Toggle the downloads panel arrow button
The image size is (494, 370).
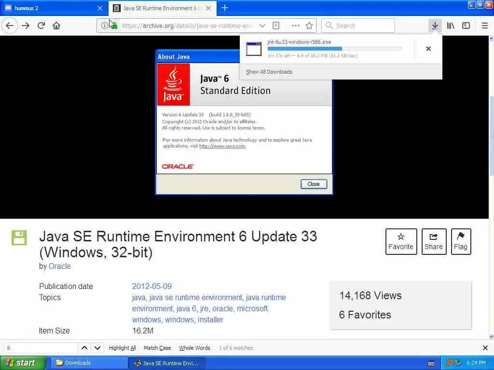[435, 26]
